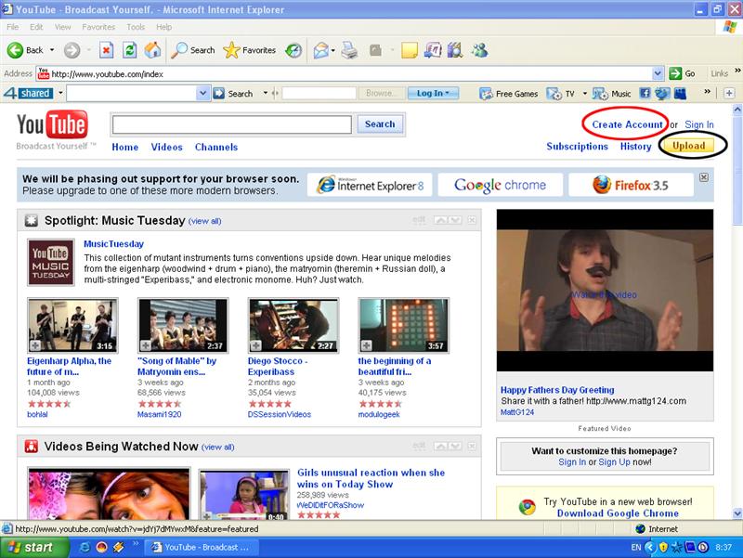Click the Create Account link
The height and width of the screenshot is (558, 743).
click(628, 124)
